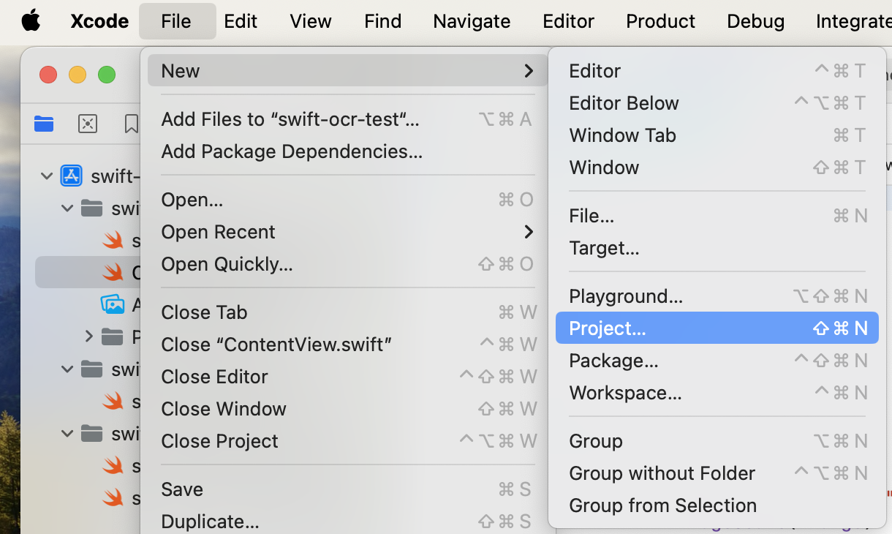Open the Apple menu
892x534 pixels.
31,20
